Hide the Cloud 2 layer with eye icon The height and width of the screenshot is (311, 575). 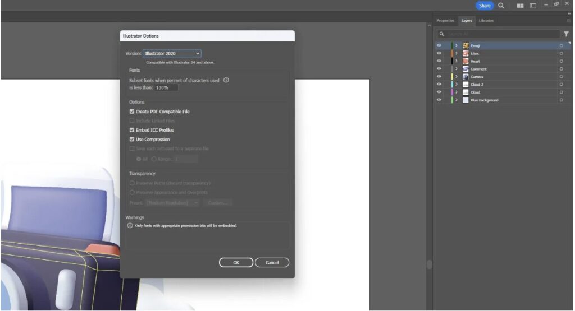coord(439,84)
